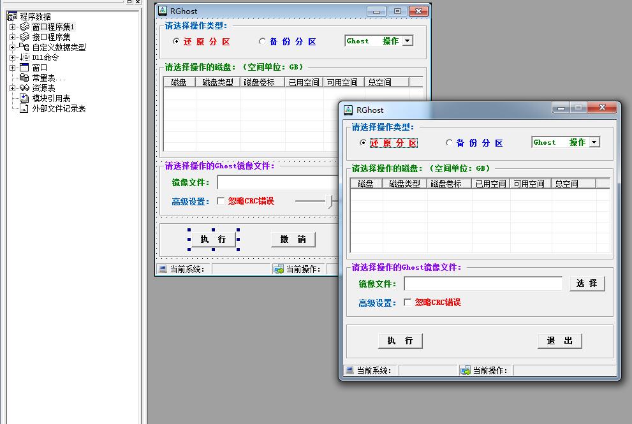Expand the 接口程序集 tree node
Viewport: 632px width, 424px height.
(13, 37)
